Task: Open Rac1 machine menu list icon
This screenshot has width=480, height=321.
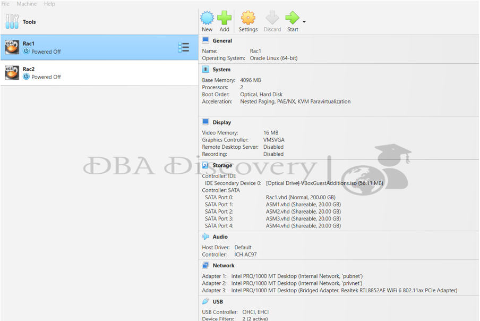Action: (184, 47)
